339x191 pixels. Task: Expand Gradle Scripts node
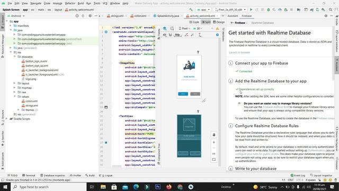(x=7, y=119)
